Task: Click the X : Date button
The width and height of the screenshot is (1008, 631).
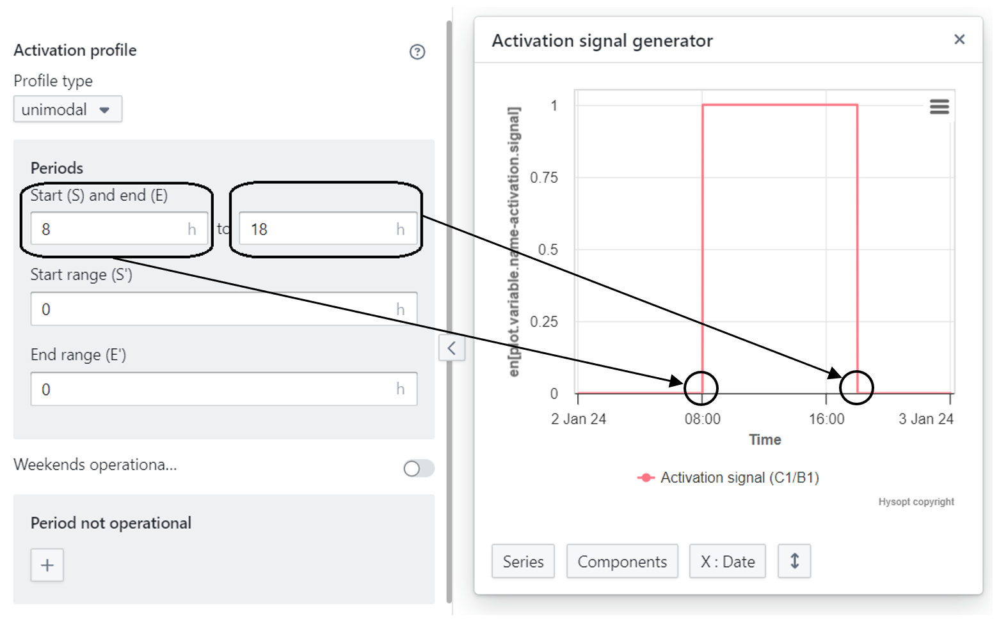Action: click(727, 561)
